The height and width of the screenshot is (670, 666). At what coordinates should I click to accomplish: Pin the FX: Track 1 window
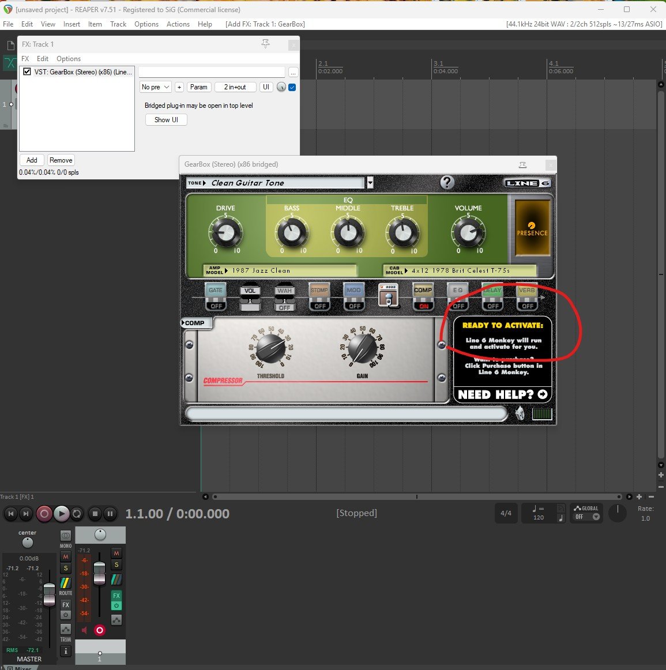click(265, 44)
